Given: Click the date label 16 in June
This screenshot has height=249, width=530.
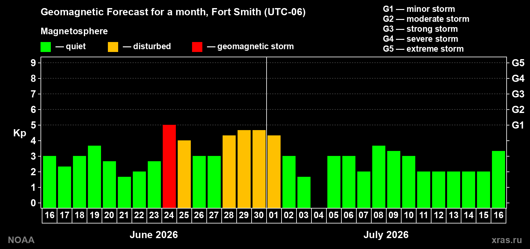Looking at the screenshot, I should click(49, 215).
